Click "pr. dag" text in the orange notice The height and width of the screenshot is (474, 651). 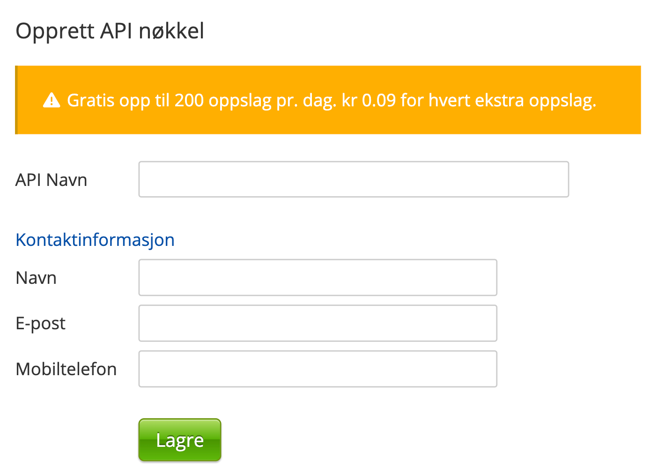click(305, 101)
